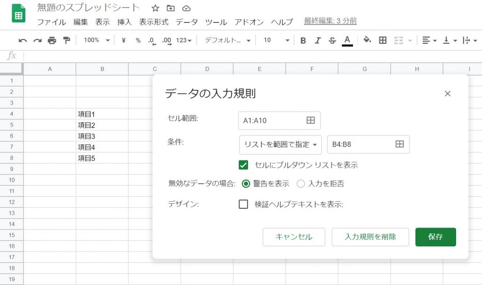Screen dimensions: 482x285
Task: Click the A1:A10 cell range field
Action: (x=279, y=120)
